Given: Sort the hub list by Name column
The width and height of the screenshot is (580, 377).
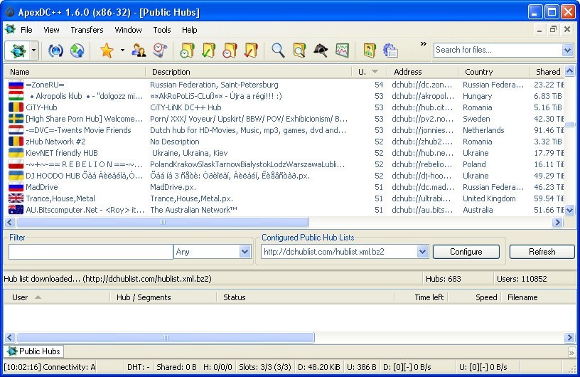Looking at the screenshot, I should 75,72.
